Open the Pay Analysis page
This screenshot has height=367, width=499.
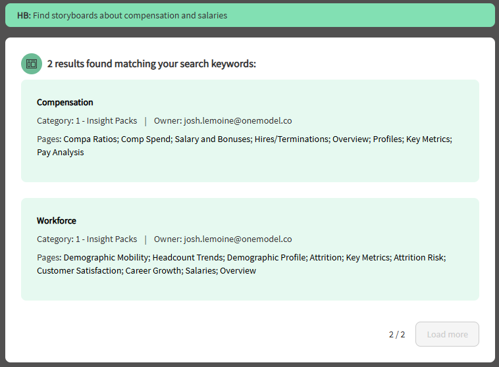pos(61,153)
